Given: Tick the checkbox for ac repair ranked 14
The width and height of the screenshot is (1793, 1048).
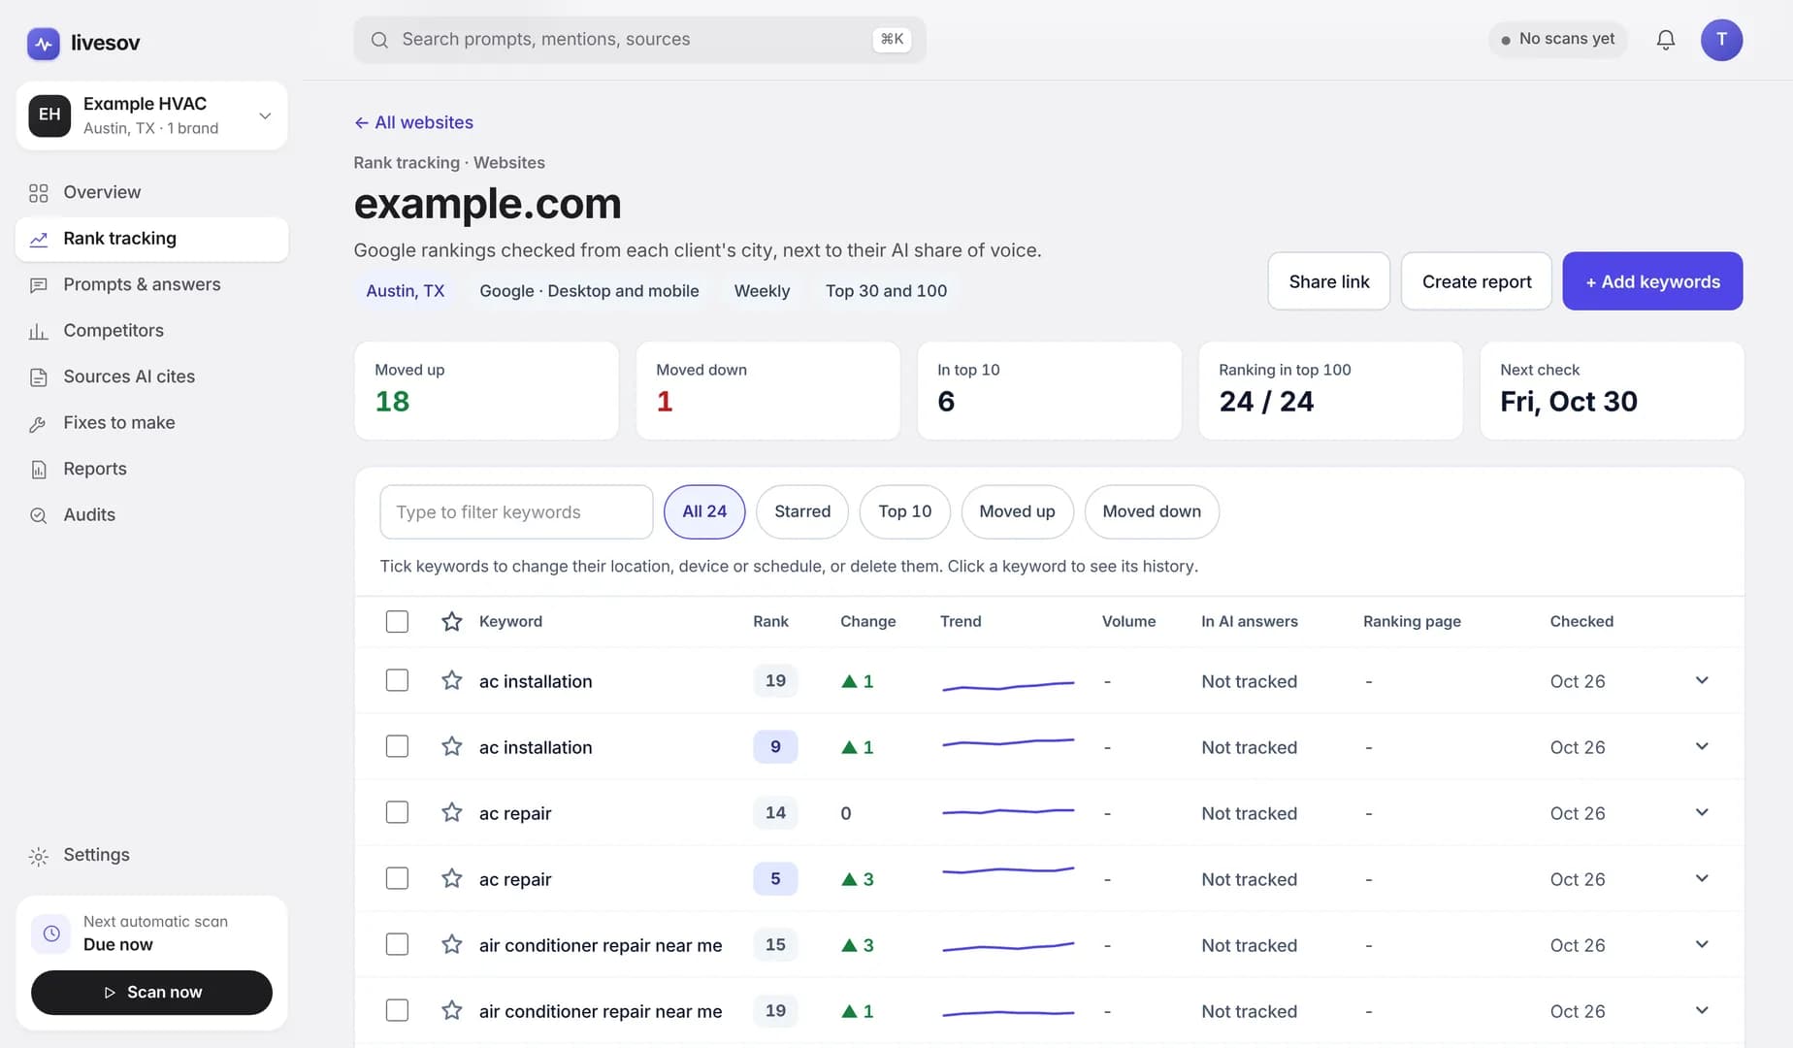Looking at the screenshot, I should tap(397, 812).
